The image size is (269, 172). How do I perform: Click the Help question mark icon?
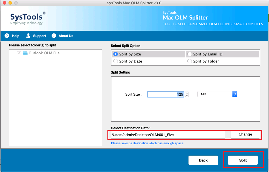click(x=7, y=36)
